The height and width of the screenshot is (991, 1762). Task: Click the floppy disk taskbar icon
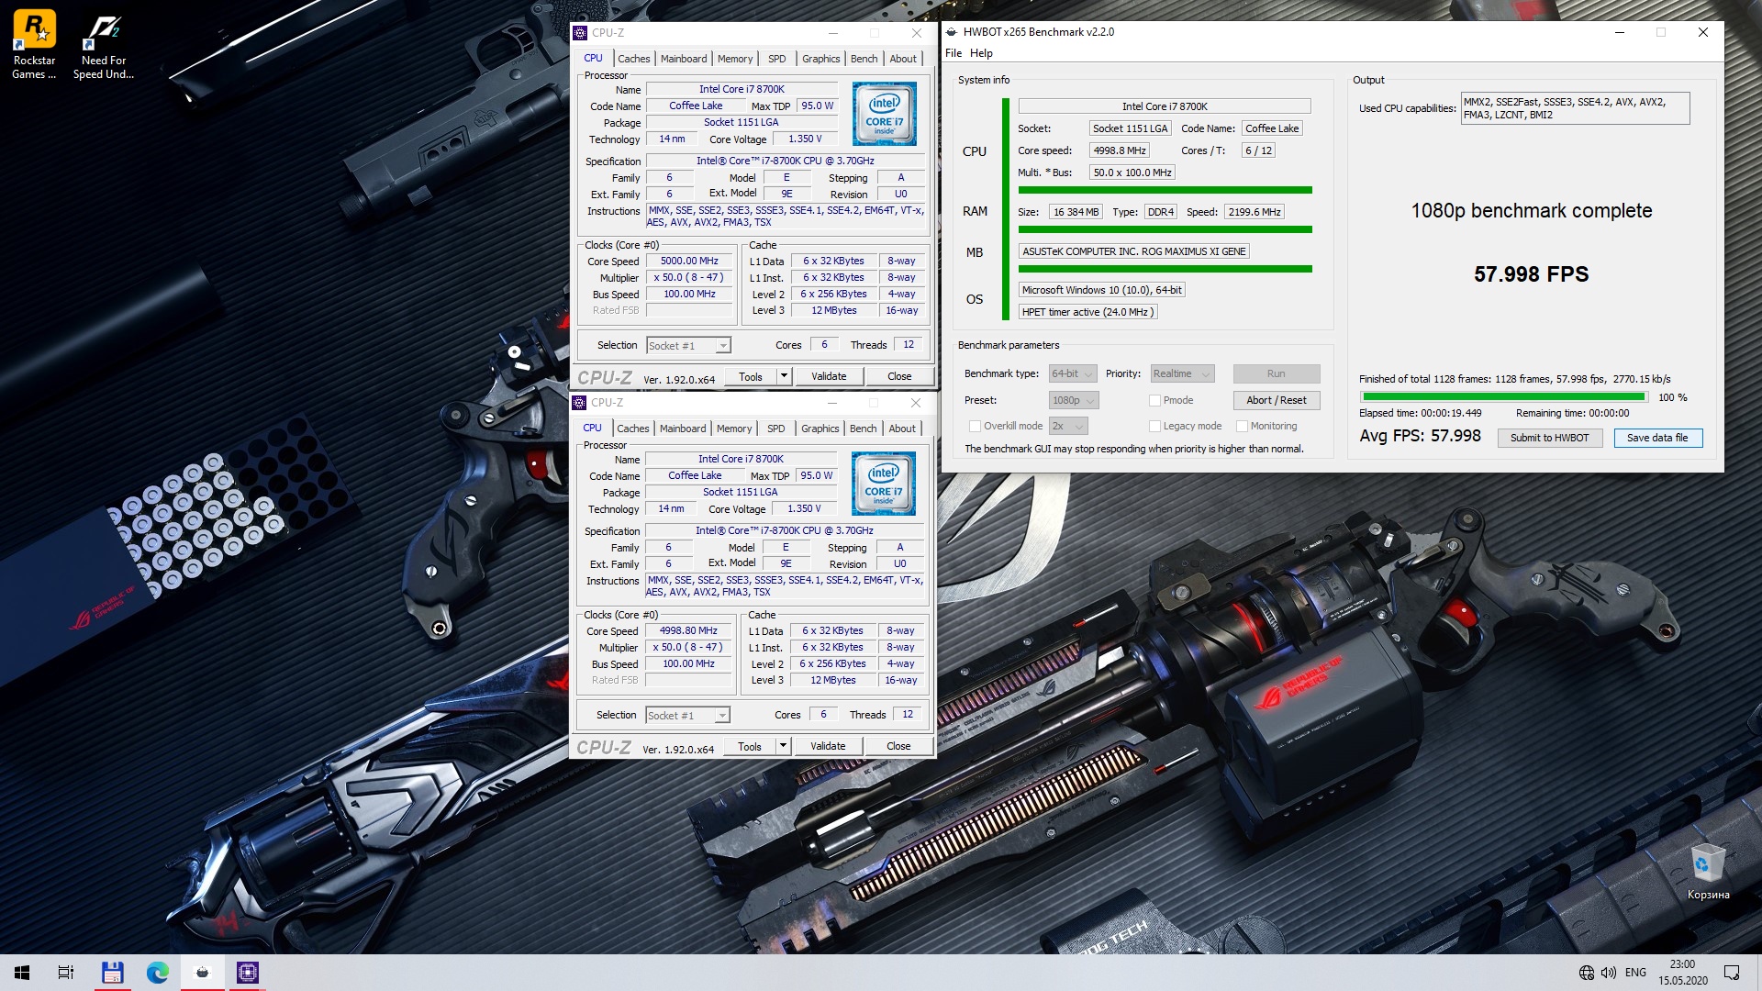point(112,973)
